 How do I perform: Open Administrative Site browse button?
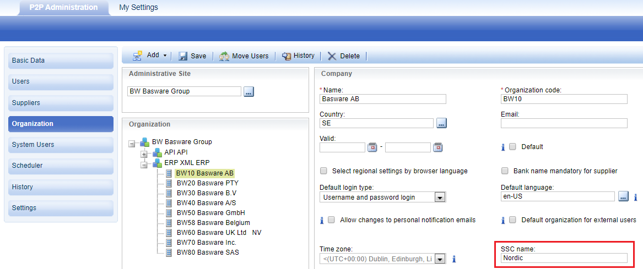(249, 91)
